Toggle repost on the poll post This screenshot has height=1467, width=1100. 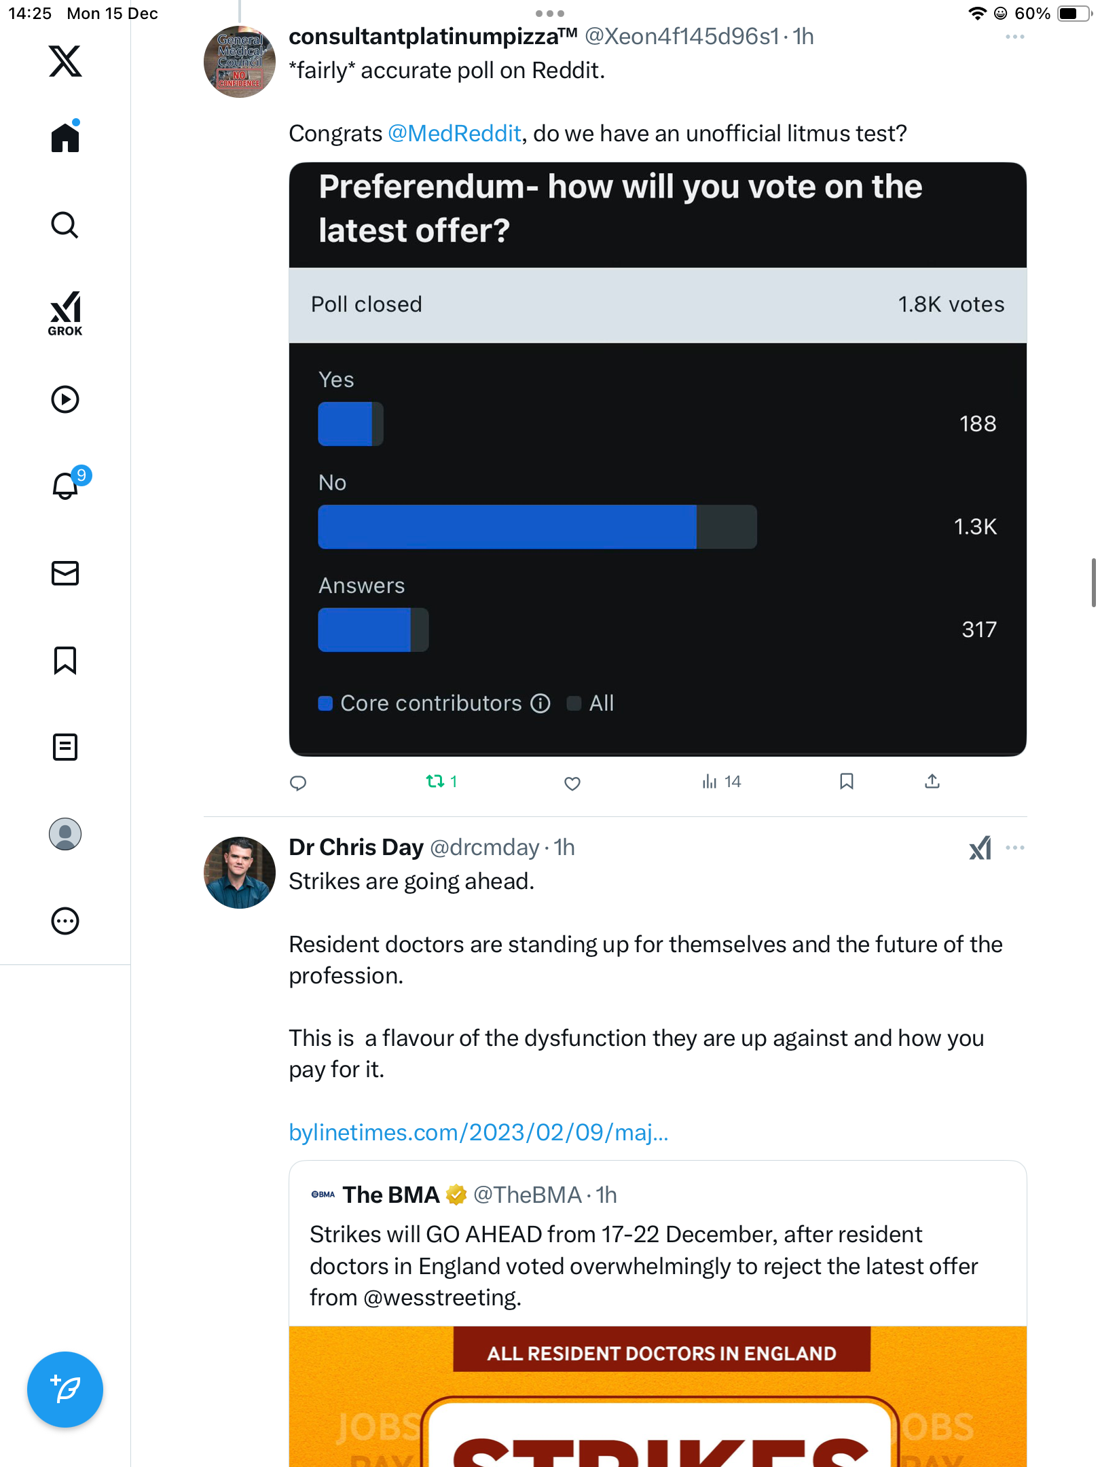[435, 782]
